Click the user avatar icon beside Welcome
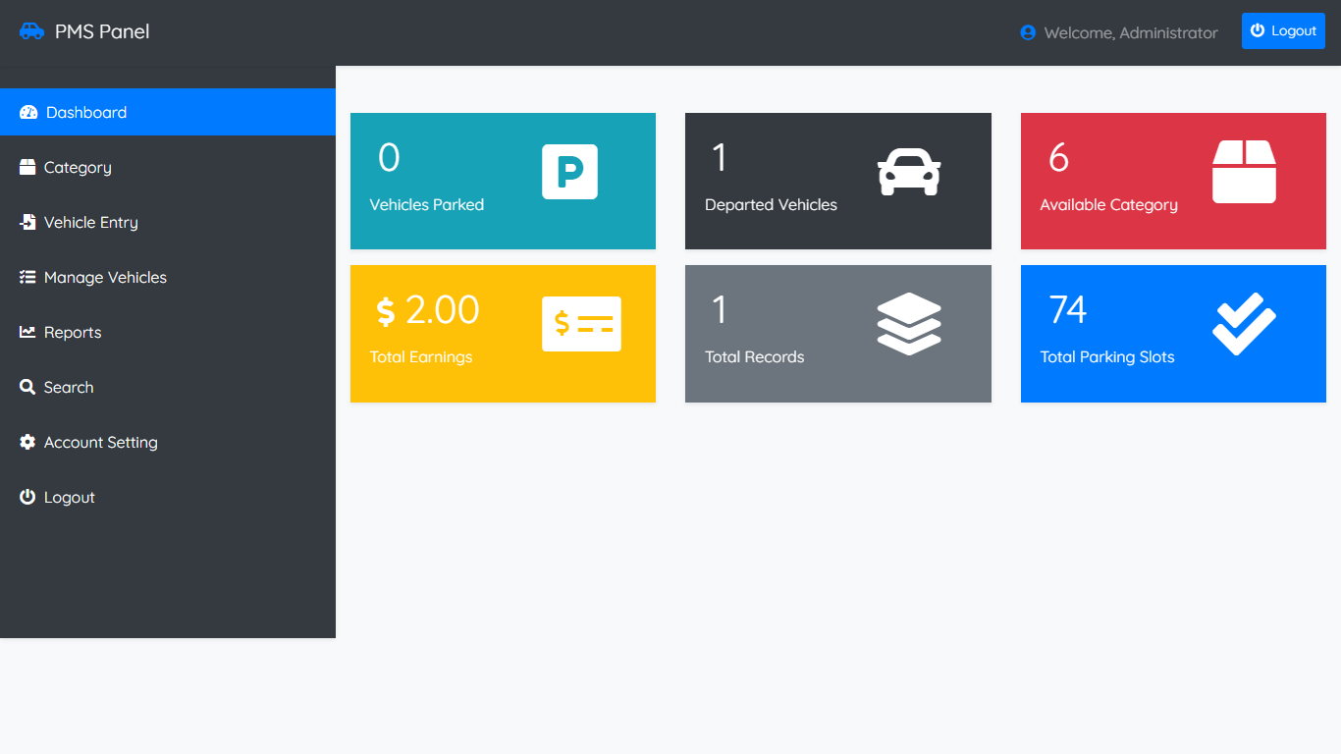Screen dimensions: 1341x754 pos(1028,32)
